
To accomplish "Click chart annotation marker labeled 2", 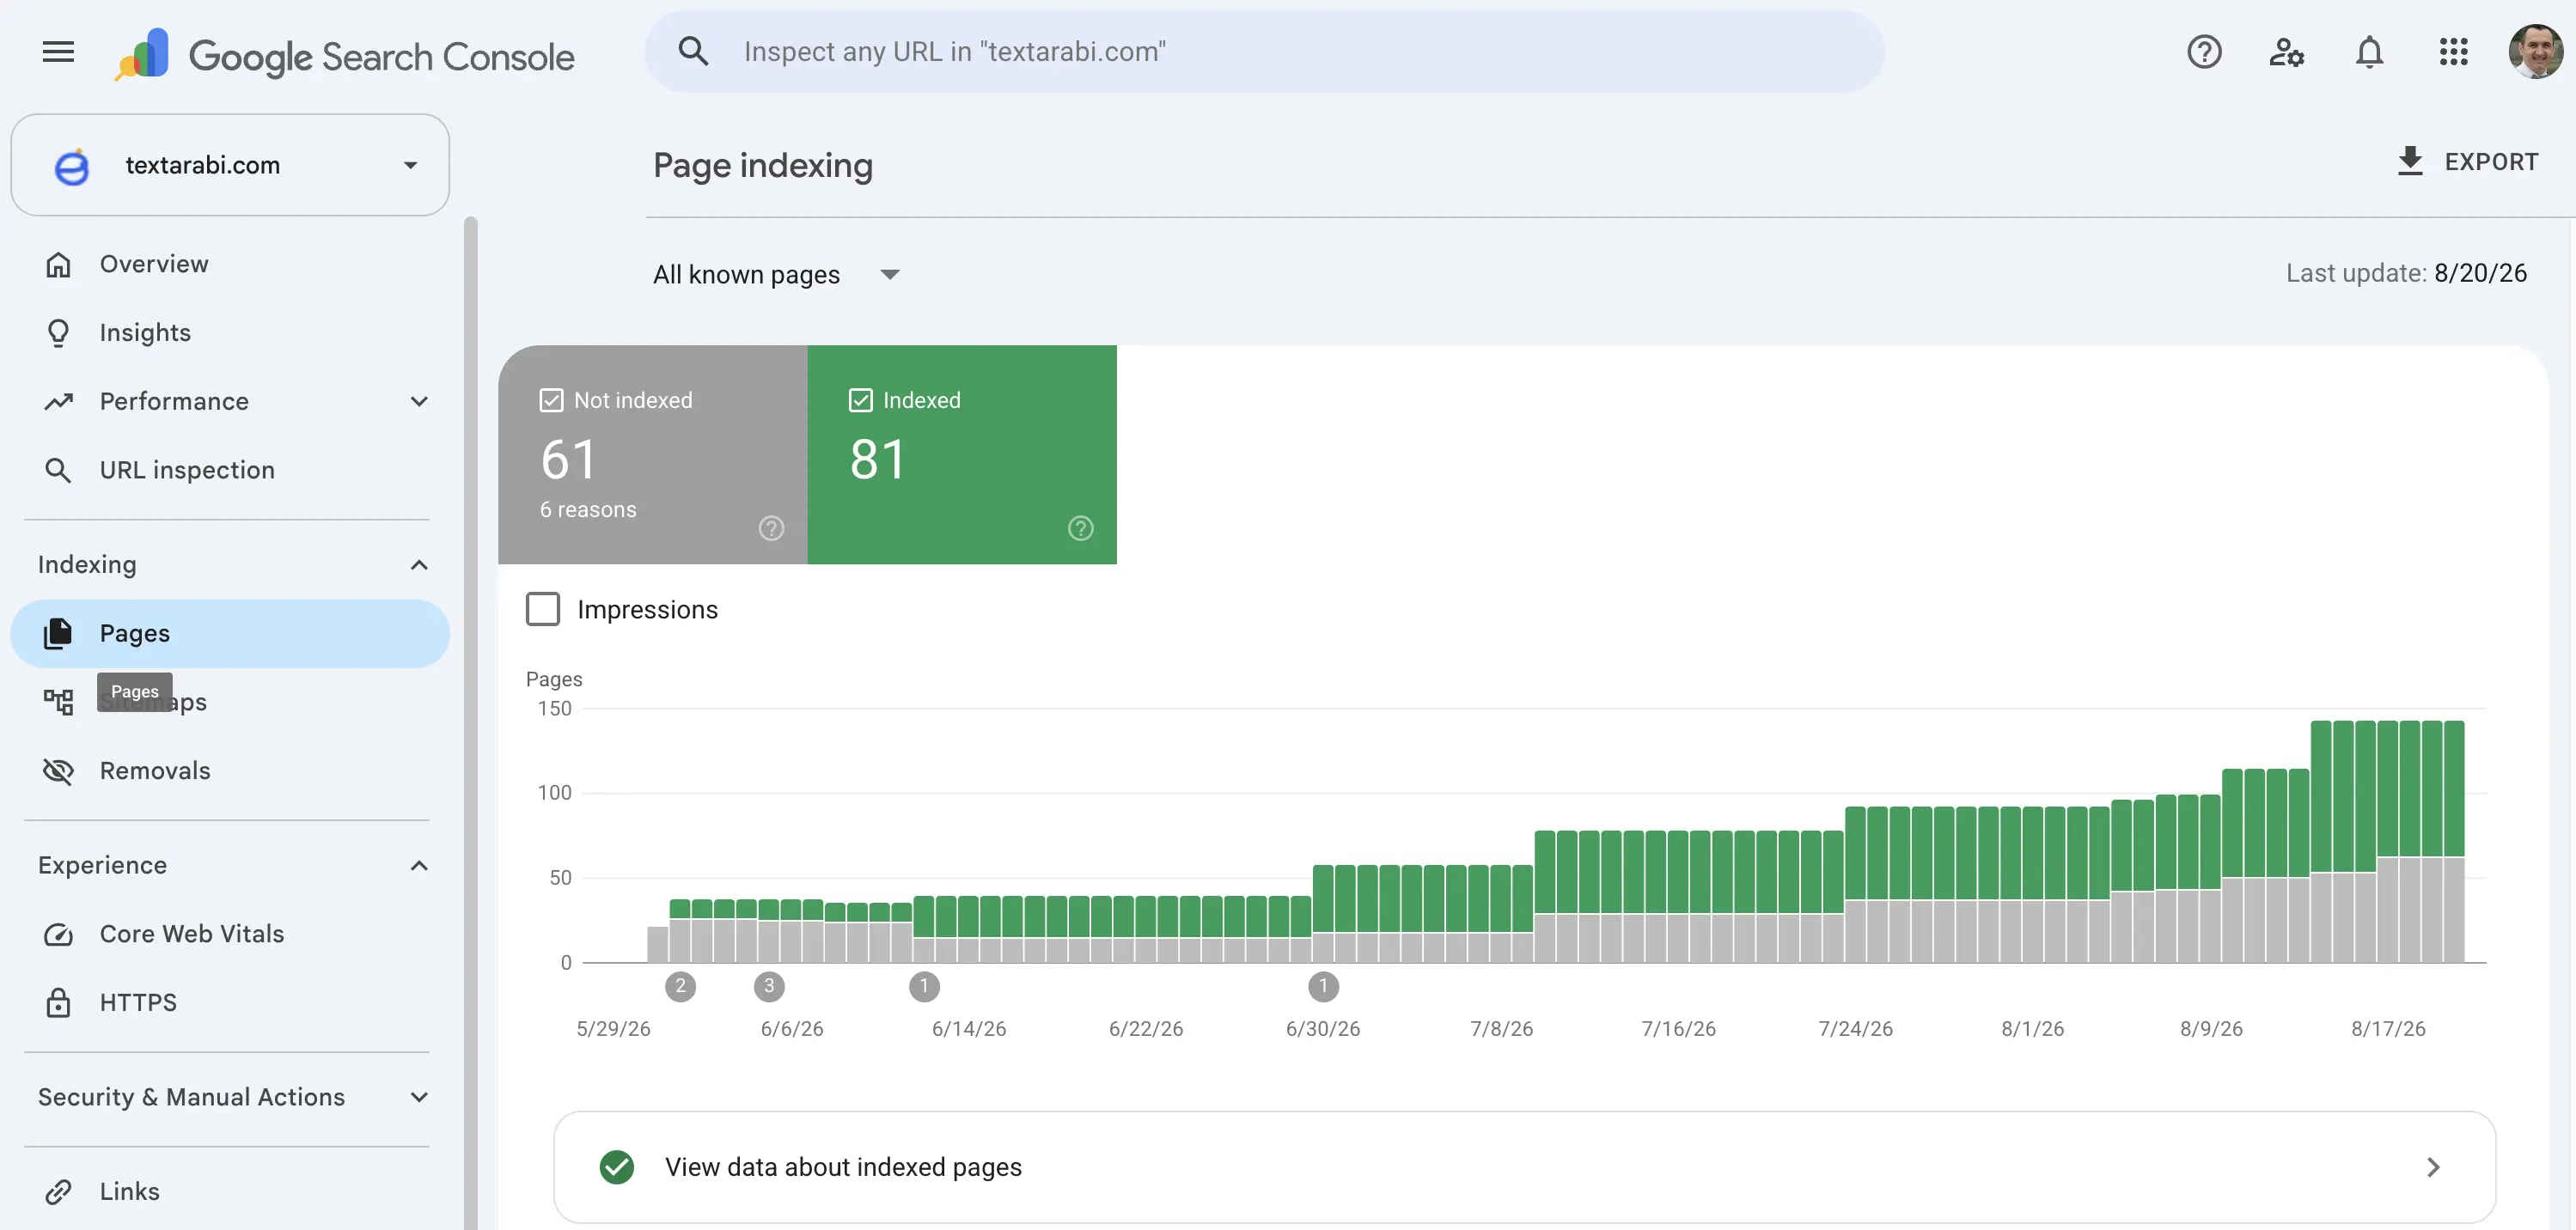I will pyautogui.click(x=680, y=986).
